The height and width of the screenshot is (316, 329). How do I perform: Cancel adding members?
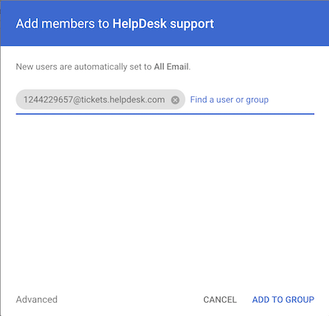pos(220,300)
